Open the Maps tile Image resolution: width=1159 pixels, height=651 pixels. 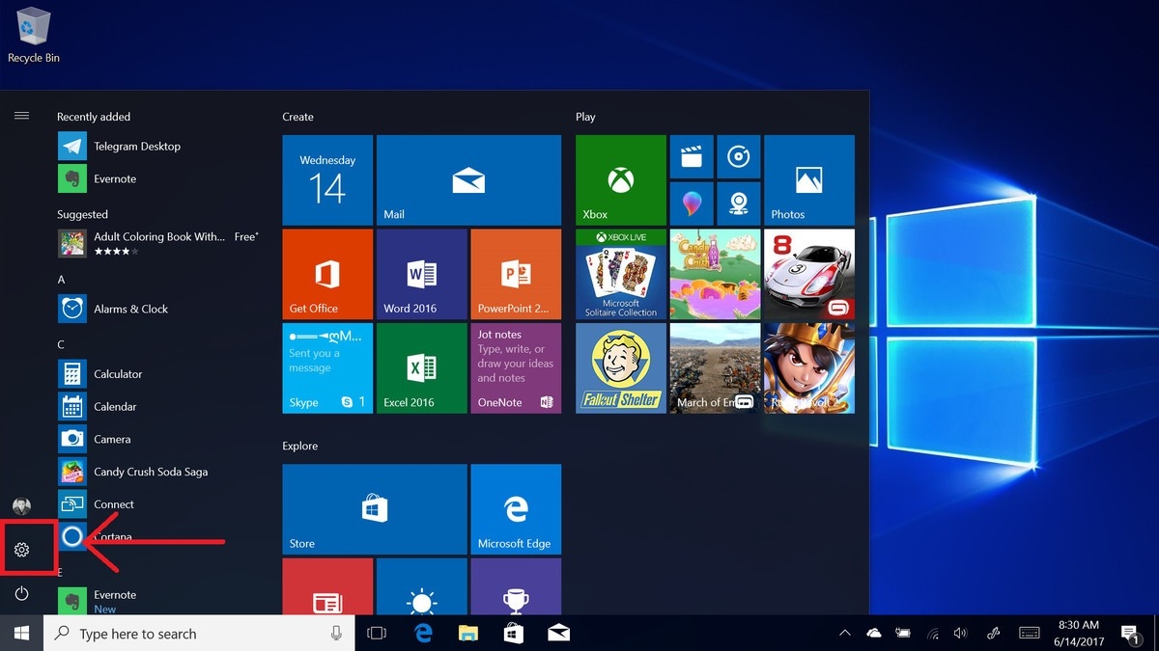pyautogui.click(x=739, y=203)
